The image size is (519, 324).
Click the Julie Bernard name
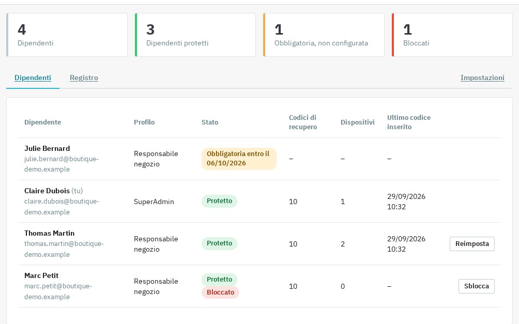click(47, 148)
